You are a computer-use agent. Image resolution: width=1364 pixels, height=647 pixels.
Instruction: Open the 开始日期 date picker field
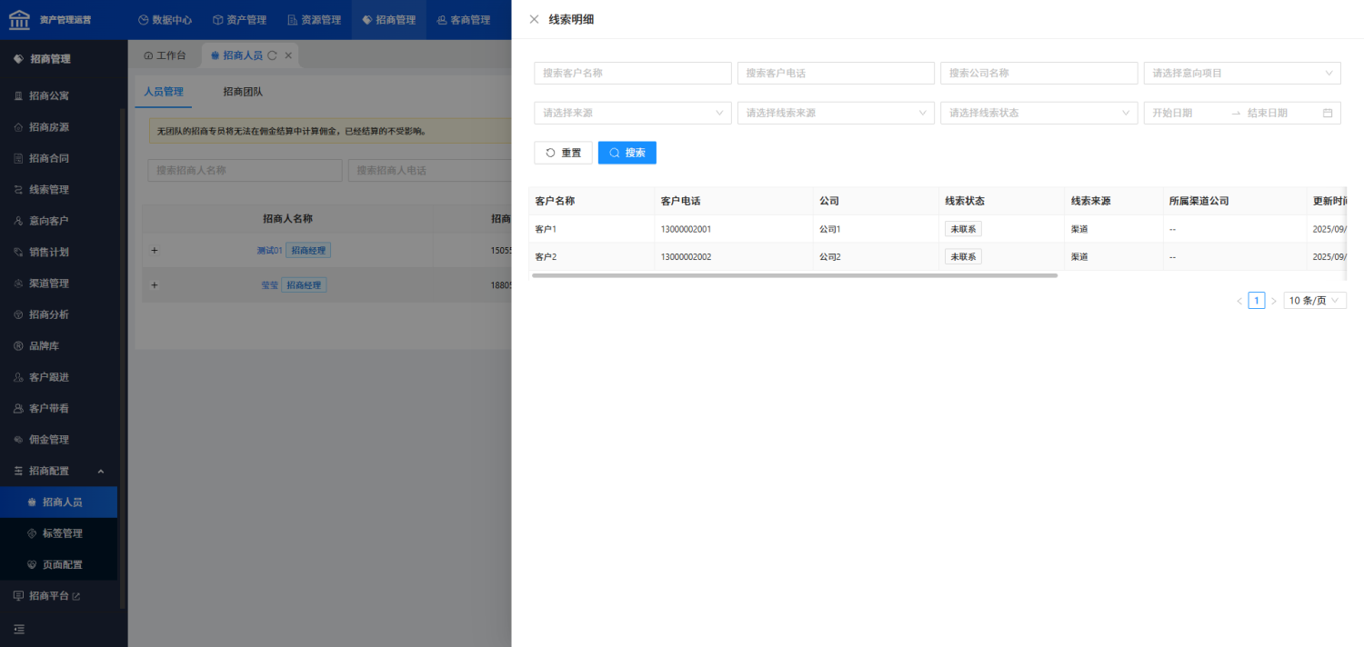[1187, 113]
